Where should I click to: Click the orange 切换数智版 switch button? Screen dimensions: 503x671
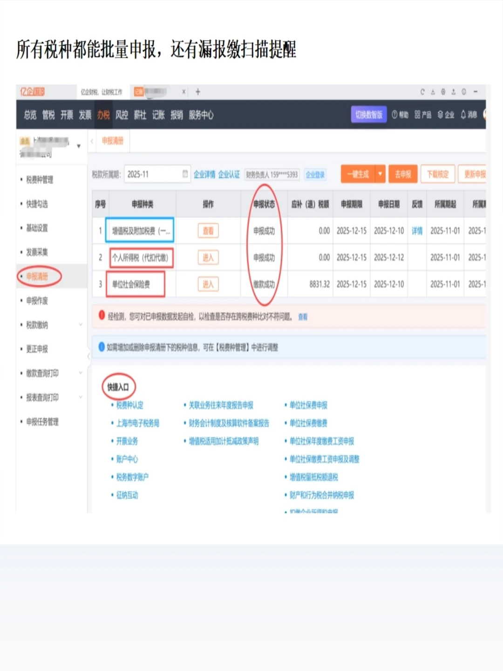click(368, 114)
